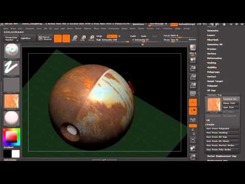Toggle the Texture On button

pyautogui.click(x=231, y=99)
